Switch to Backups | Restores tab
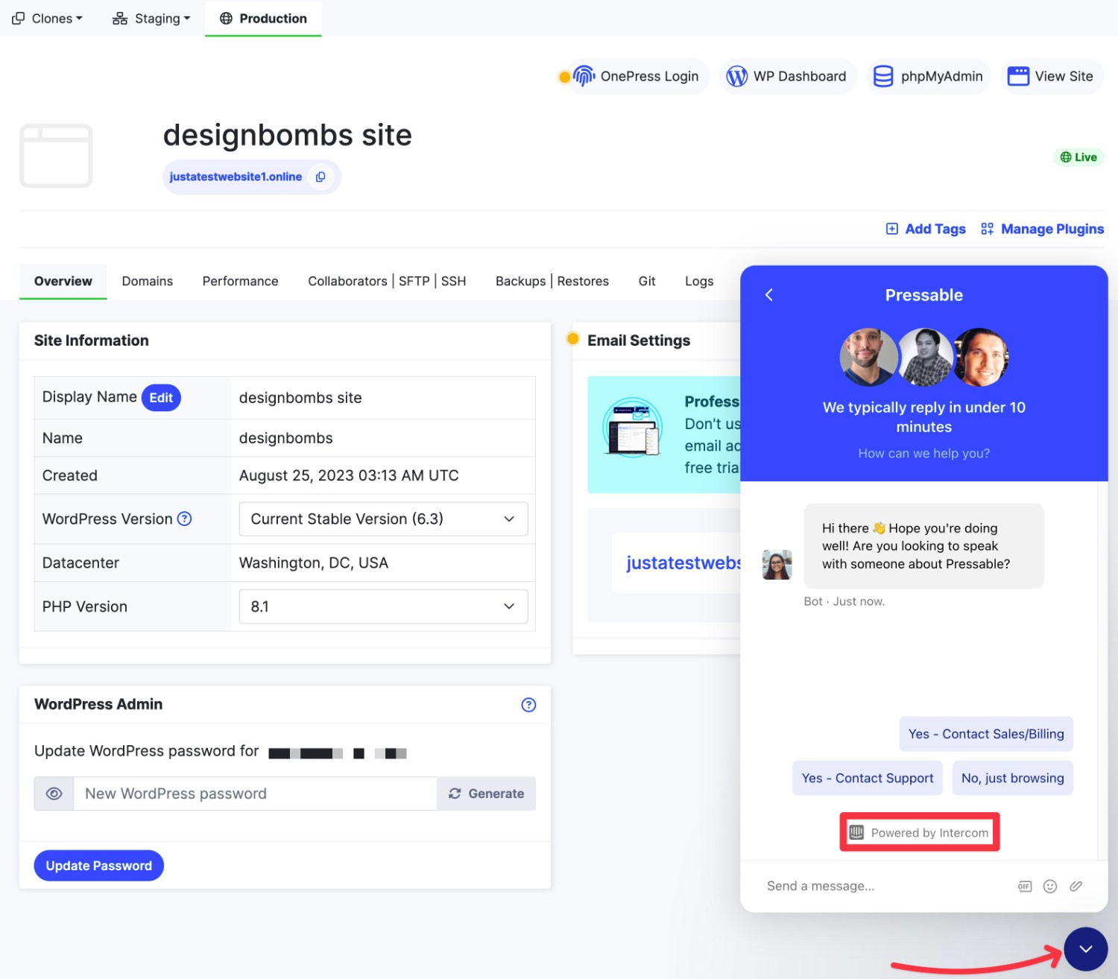Image resolution: width=1118 pixels, height=979 pixels. (x=552, y=281)
